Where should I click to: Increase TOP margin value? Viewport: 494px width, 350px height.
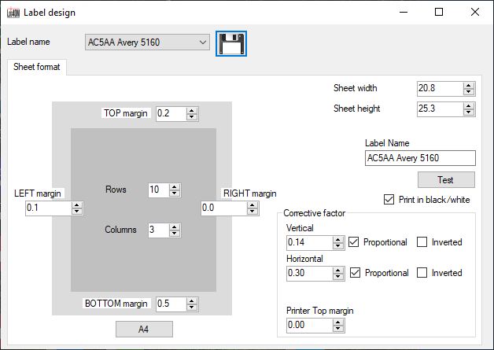192,111
